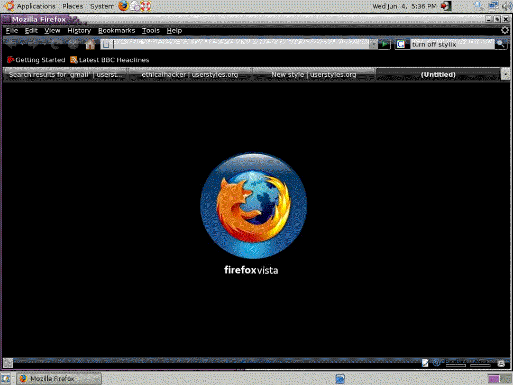513x385 pixels.
Task: Open the Getting Started bookmark
Action: click(36, 60)
